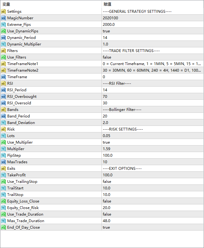
Task: Click the Use_Multiplier true value
Action: pos(106,142)
